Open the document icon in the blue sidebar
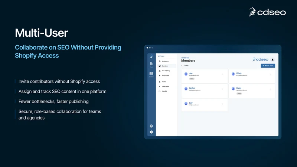This screenshot has height=167, width=297. [151, 64]
